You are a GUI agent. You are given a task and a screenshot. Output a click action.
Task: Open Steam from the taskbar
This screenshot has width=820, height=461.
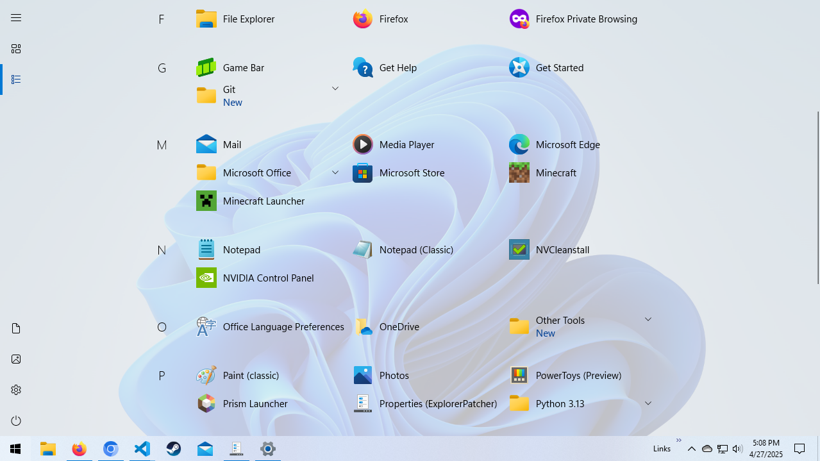point(174,449)
